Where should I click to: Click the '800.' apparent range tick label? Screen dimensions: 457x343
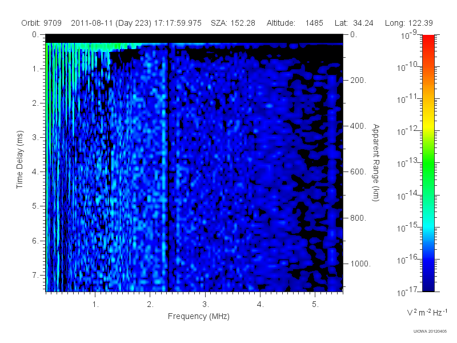tap(358, 218)
